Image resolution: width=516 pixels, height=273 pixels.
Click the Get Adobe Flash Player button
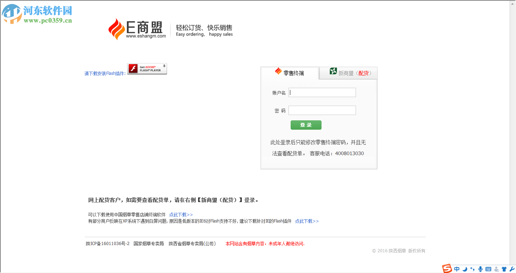pyautogui.click(x=147, y=68)
